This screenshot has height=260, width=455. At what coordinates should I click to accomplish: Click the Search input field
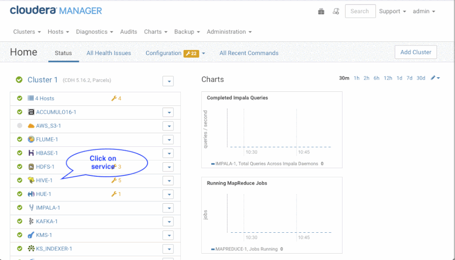[x=360, y=11]
